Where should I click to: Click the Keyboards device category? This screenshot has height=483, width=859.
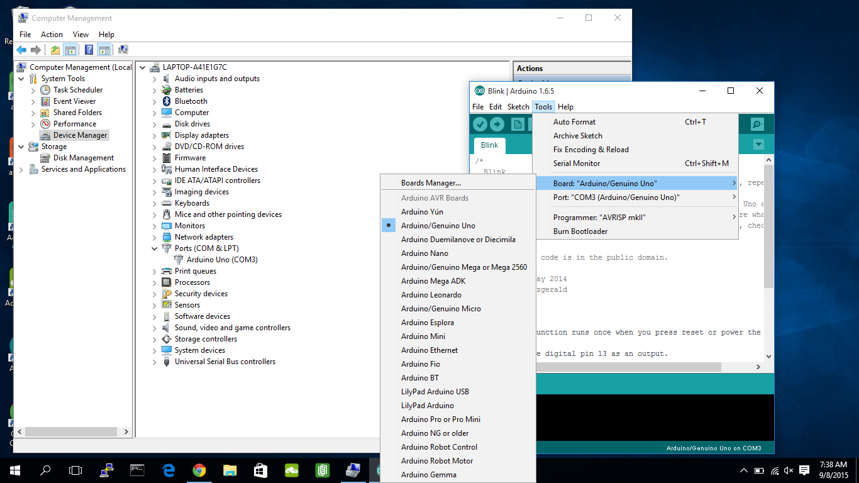tap(192, 203)
